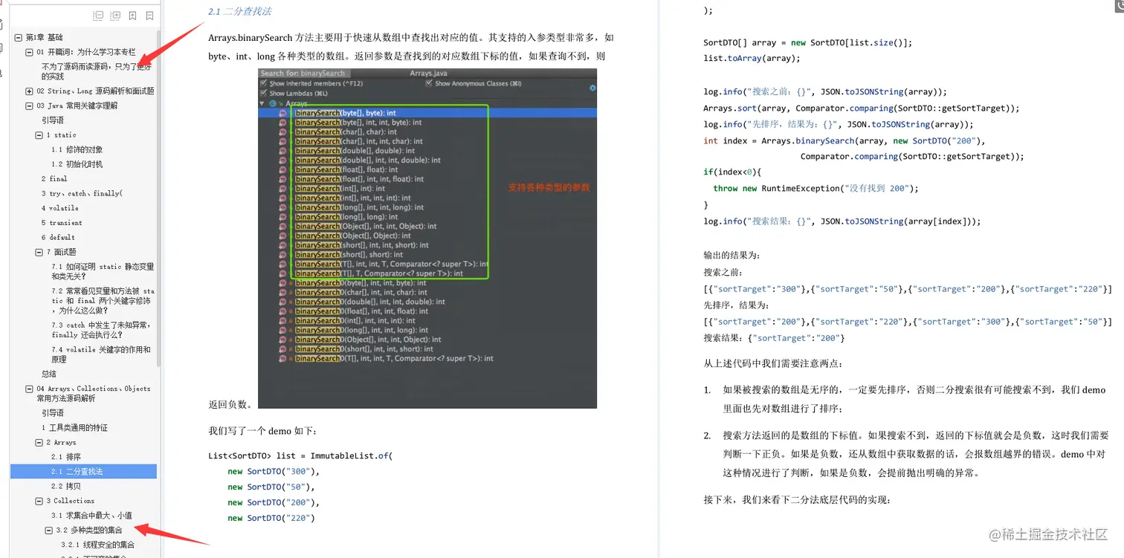Open 3.1 求集合中最大、小值 entry
1124x558 pixels.
click(92, 515)
